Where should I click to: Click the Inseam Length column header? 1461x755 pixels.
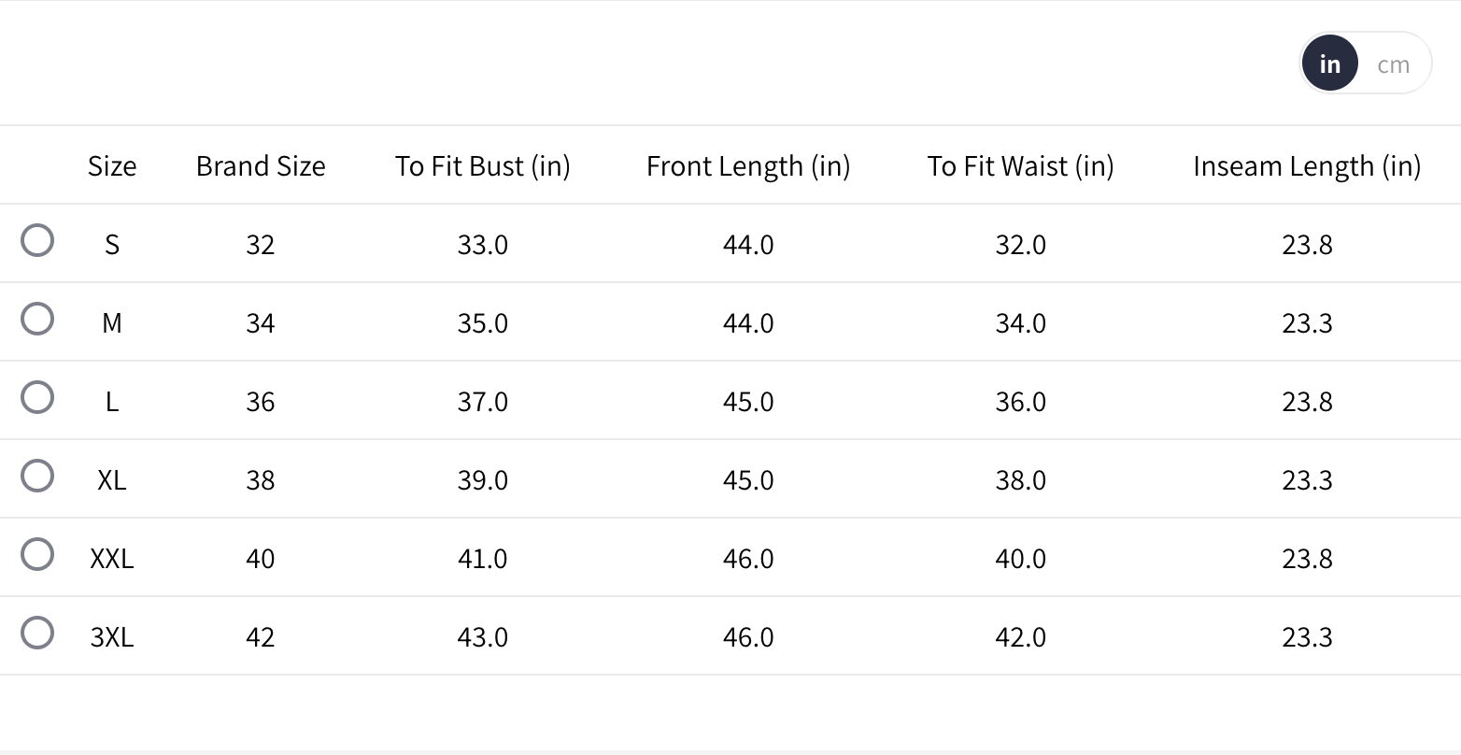click(1306, 166)
